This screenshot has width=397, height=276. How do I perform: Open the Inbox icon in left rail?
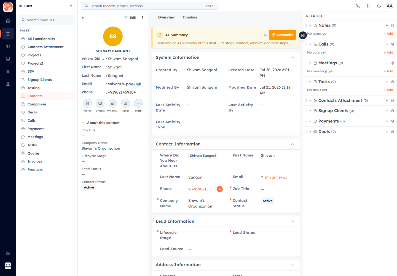pyautogui.click(x=8, y=59)
